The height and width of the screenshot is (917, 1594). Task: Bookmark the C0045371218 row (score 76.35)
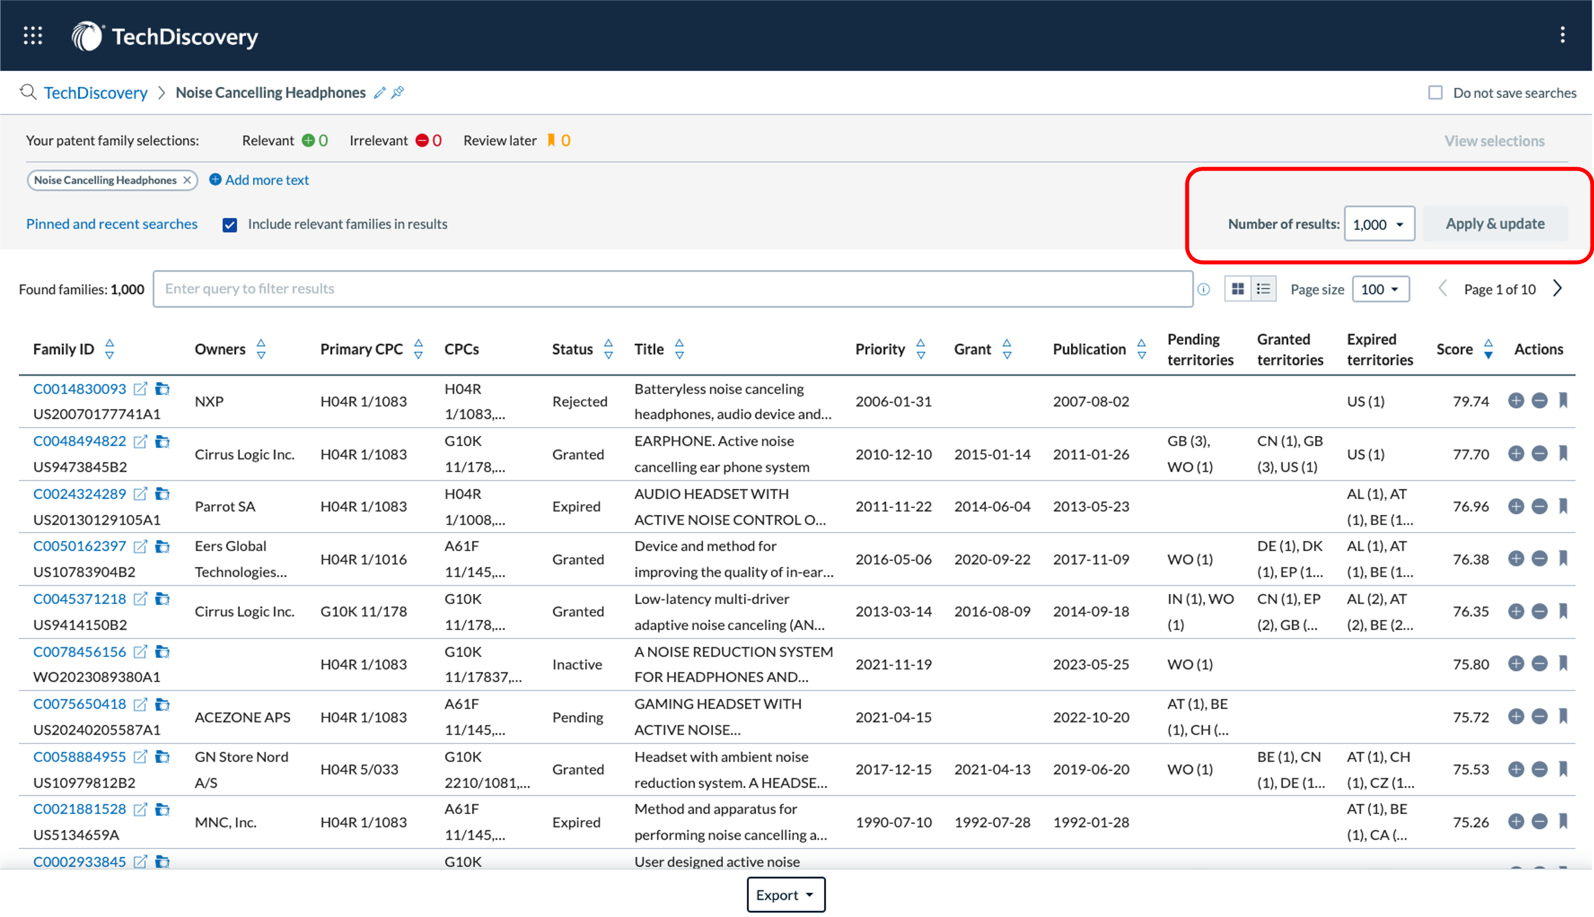click(1563, 611)
